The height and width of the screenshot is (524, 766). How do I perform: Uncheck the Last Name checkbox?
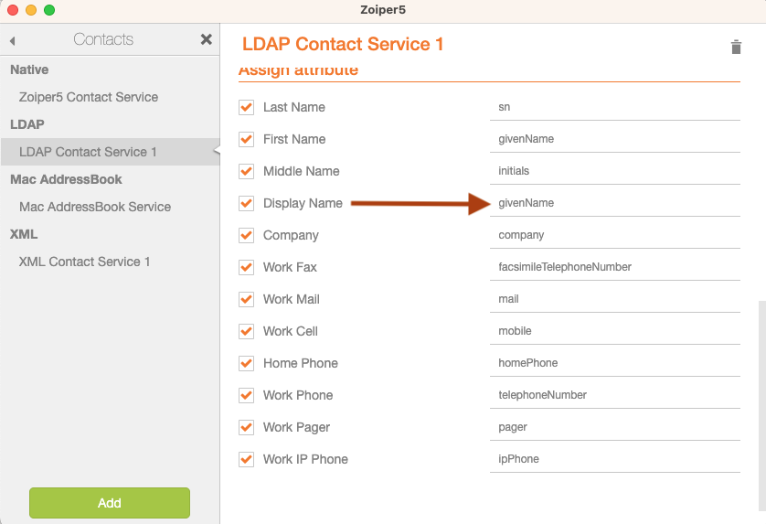[x=246, y=107]
